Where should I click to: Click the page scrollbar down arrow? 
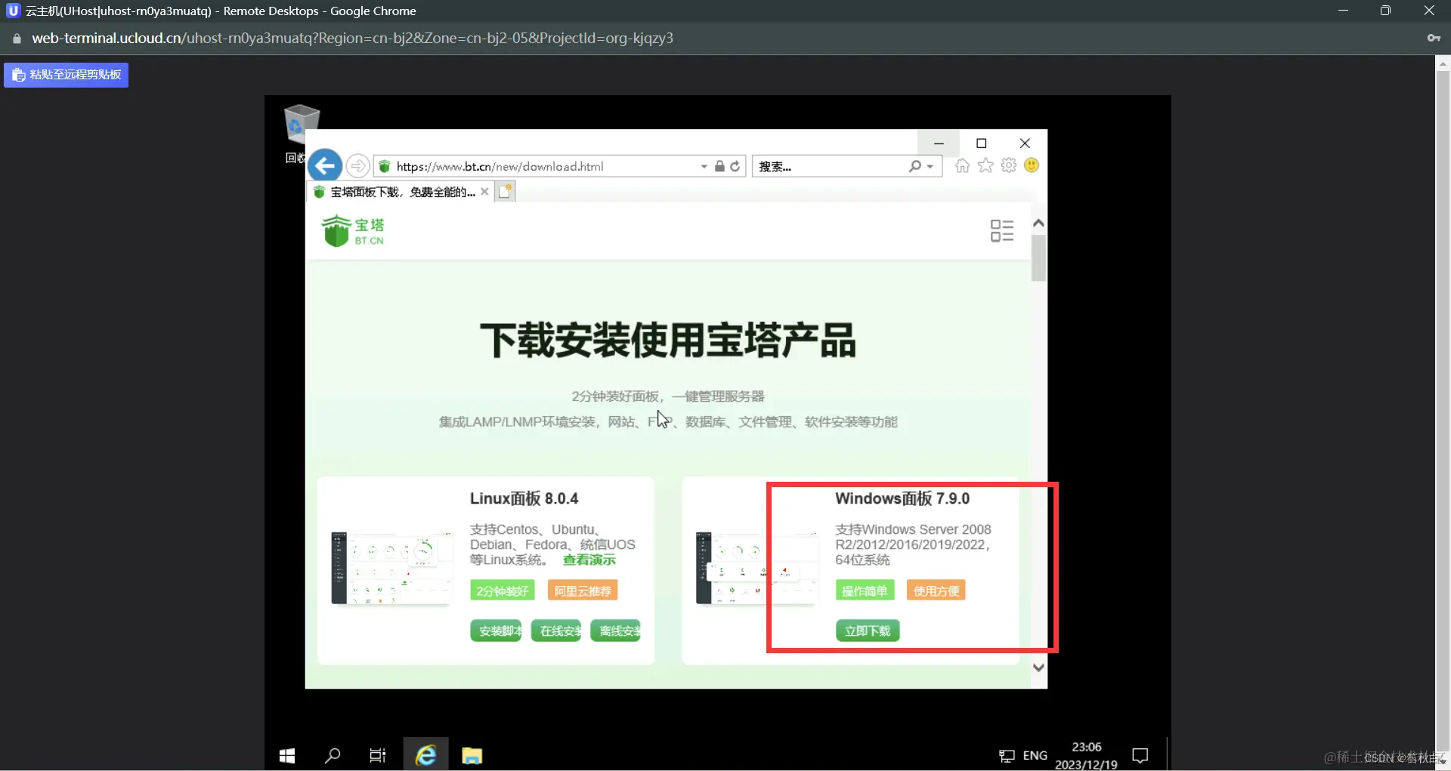pyautogui.click(x=1039, y=667)
